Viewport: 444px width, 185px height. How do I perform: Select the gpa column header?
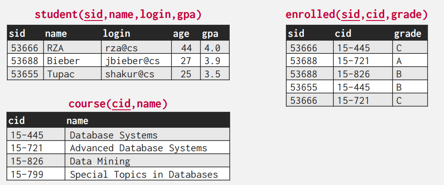coord(210,34)
